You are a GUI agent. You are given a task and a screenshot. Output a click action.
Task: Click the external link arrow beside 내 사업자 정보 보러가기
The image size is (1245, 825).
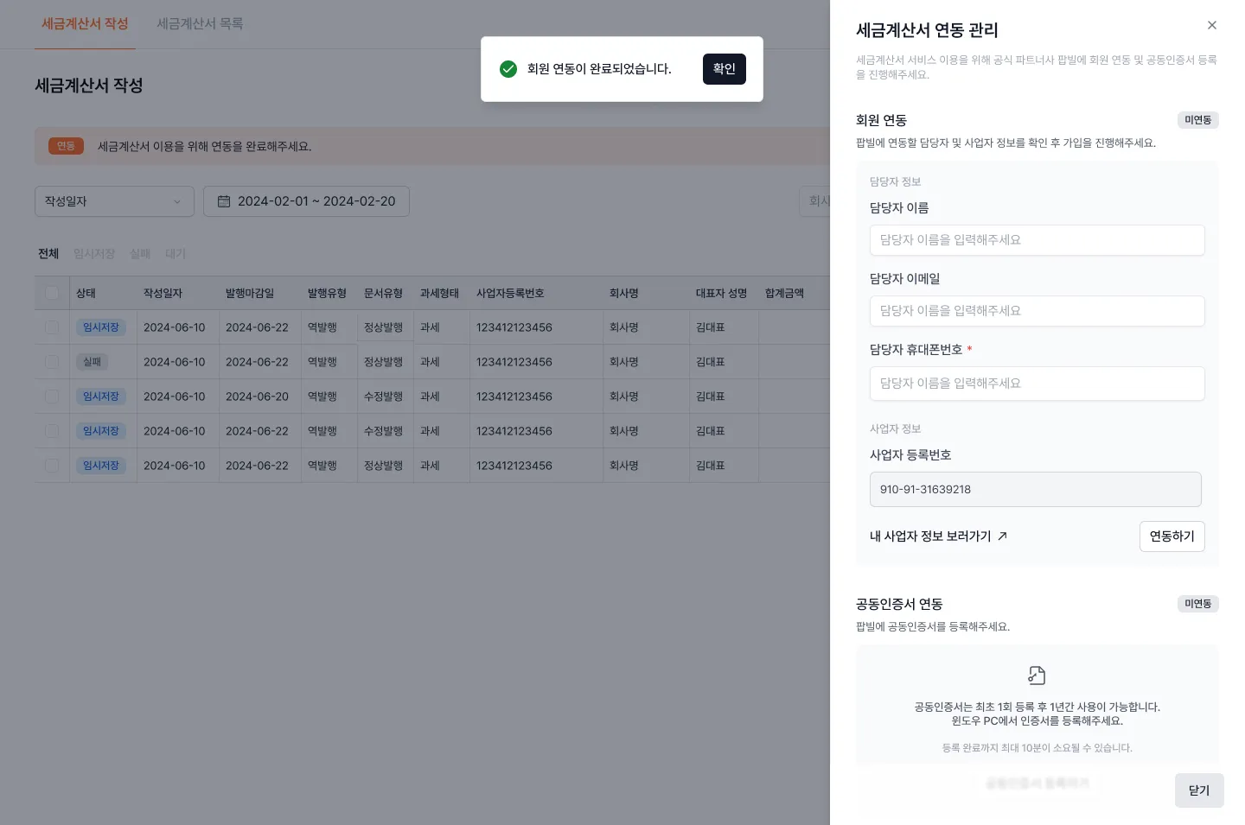pos(1003,536)
